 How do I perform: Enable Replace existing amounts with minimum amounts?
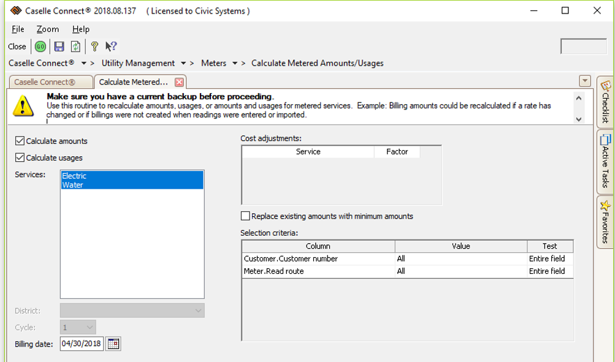click(245, 216)
